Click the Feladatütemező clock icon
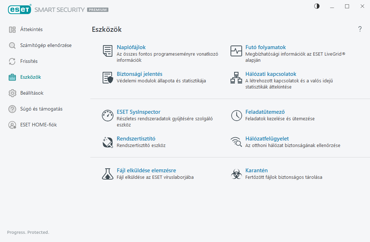The width and height of the screenshot is (370, 242). [x=236, y=116]
